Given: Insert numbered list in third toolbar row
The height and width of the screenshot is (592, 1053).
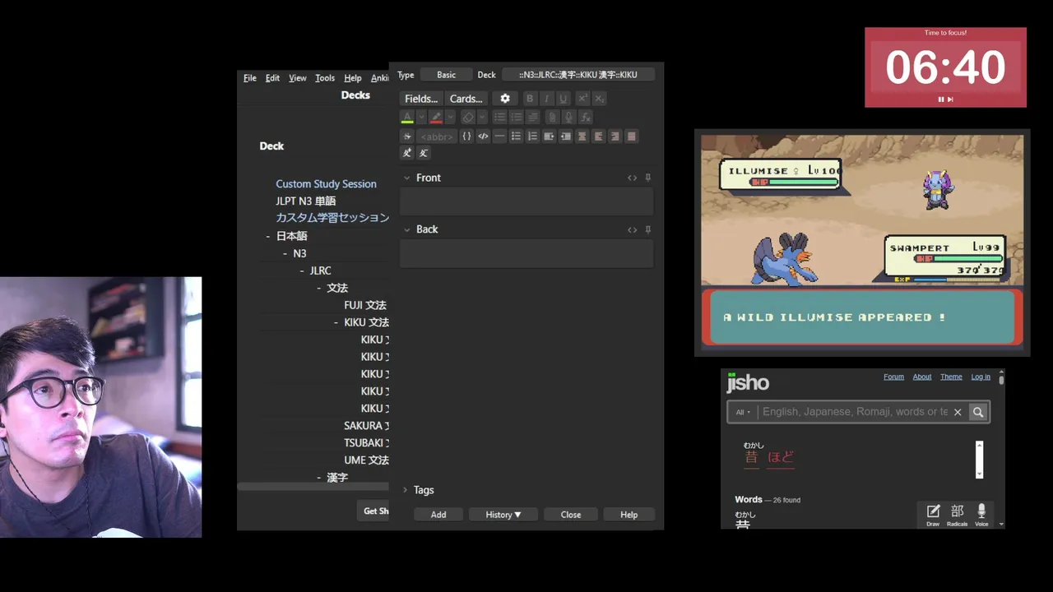Looking at the screenshot, I should pos(532,136).
